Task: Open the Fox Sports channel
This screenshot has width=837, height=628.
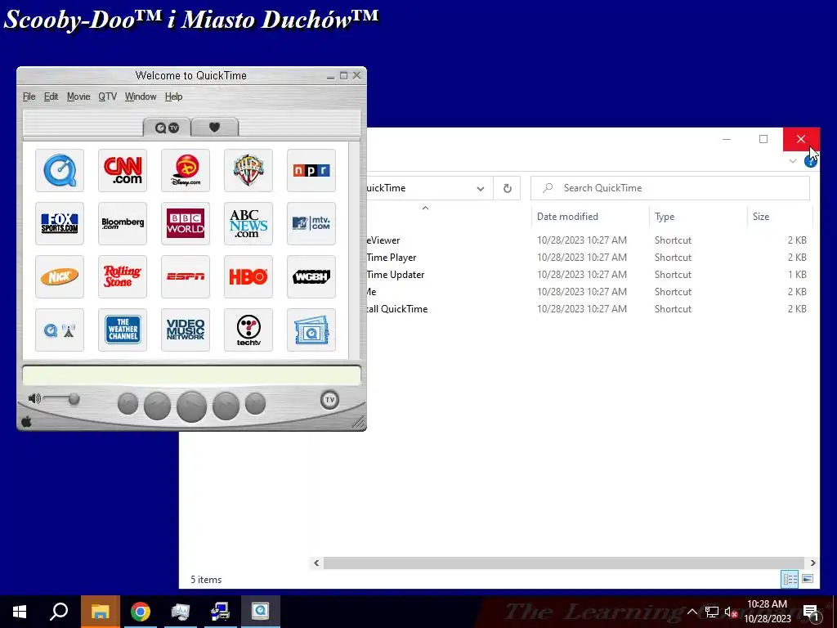Action: (59, 223)
